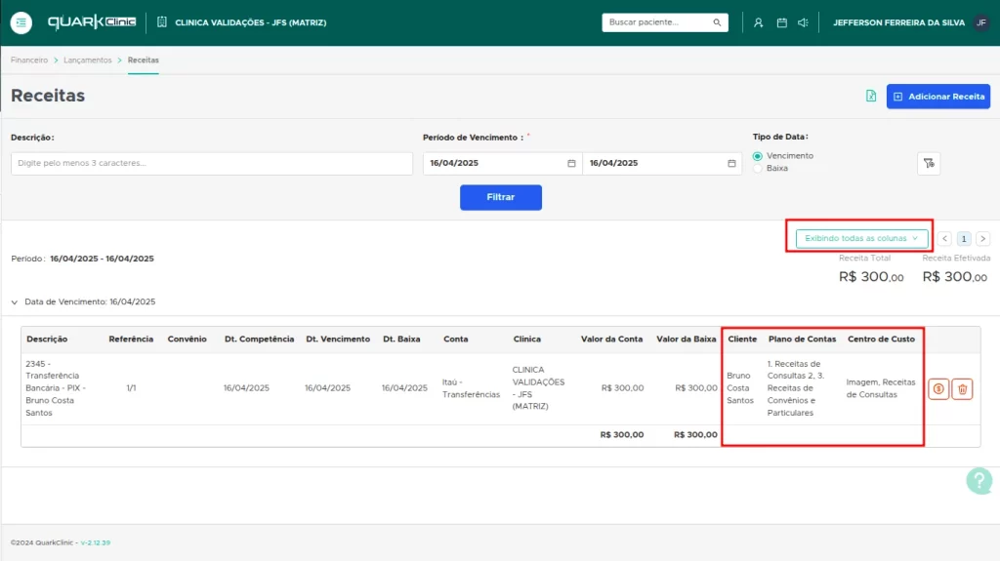Go to next page arrow

click(x=982, y=238)
